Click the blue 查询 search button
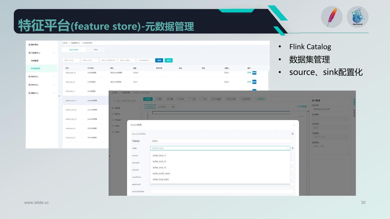Screen dimensions: 390x219 tap(159, 60)
